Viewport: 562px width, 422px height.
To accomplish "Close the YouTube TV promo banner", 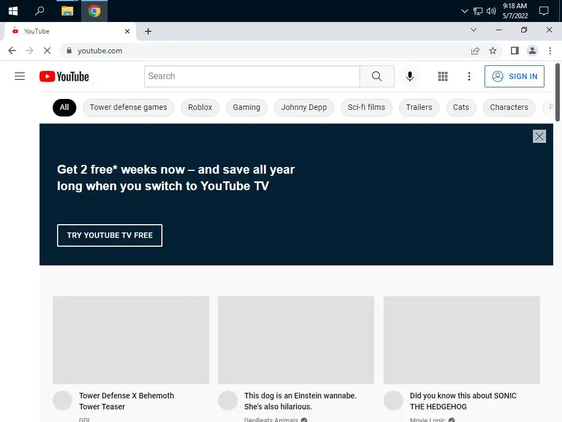I will coord(539,136).
